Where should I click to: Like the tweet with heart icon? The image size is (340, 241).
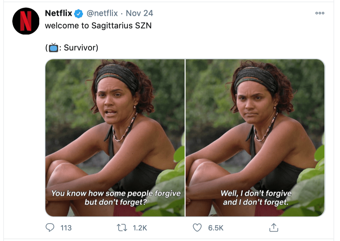point(197,228)
